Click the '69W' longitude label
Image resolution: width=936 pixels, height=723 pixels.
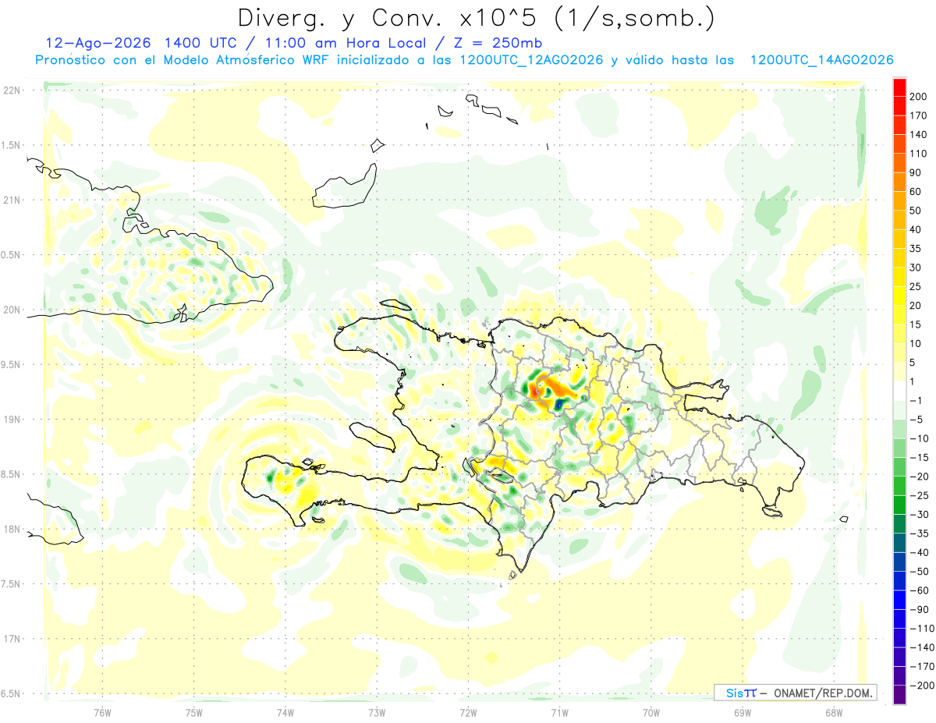(742, 712)
